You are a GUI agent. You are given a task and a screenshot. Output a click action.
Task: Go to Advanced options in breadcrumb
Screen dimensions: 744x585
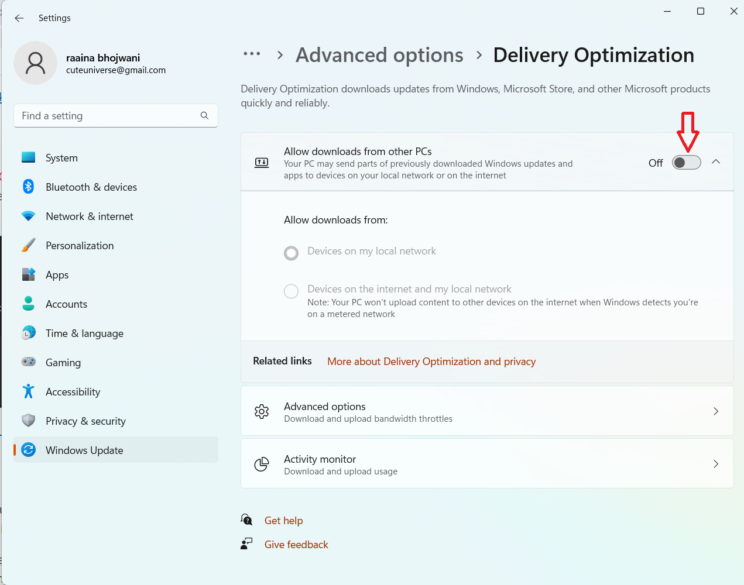[379, 55]
